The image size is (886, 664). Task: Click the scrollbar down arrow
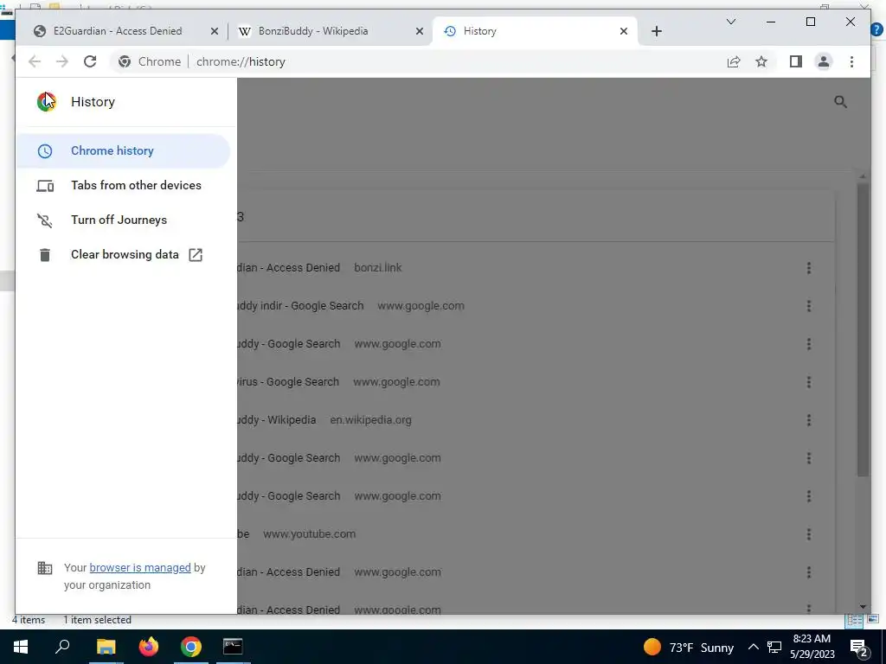click(x=863, y=607)
